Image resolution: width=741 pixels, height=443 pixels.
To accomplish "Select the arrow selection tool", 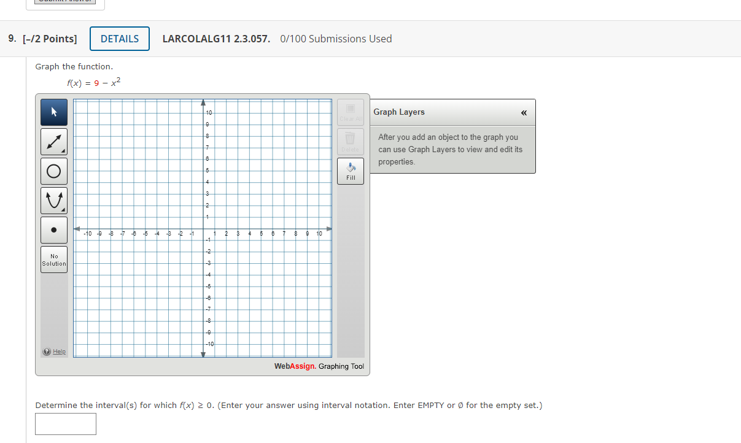I will [x=53, y=112].
